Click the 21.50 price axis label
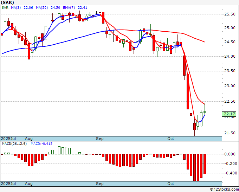The image size is (239, 192). [x=230, y=133]
